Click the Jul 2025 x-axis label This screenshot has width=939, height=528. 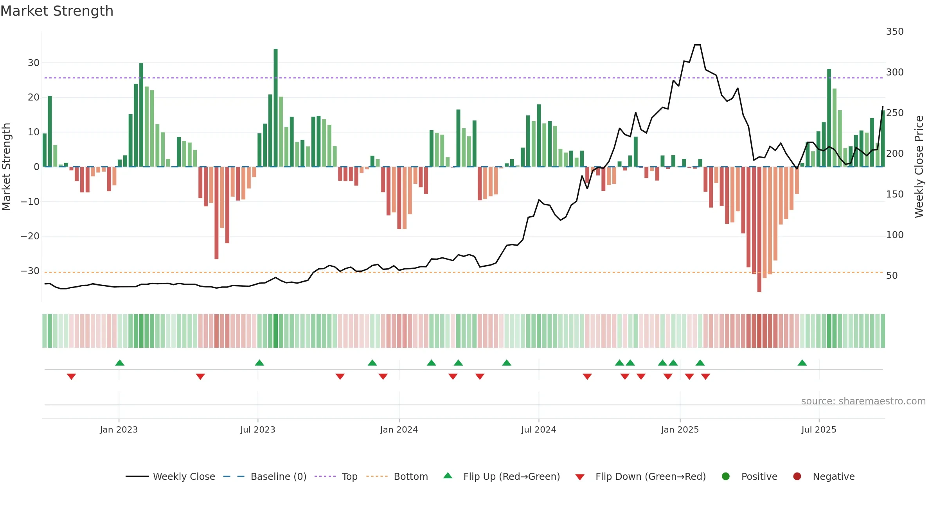pos(819,429)
